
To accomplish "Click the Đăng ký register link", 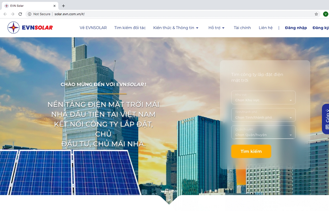I will (320, 28).
